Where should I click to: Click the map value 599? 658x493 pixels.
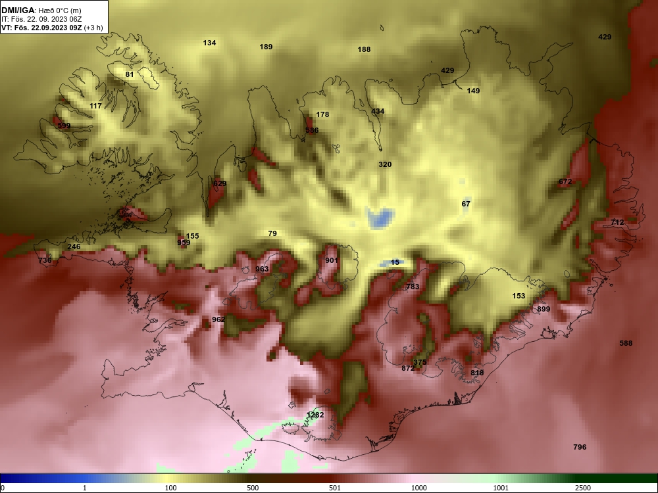(64, 126)
